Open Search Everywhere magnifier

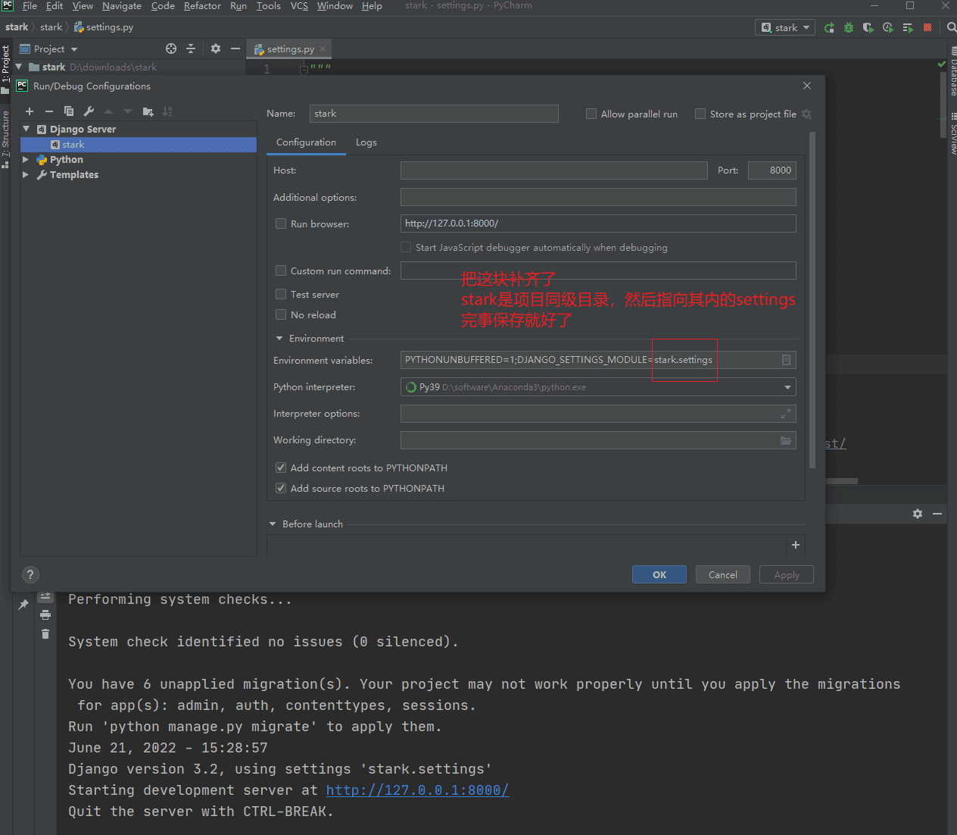coord(952,27)
